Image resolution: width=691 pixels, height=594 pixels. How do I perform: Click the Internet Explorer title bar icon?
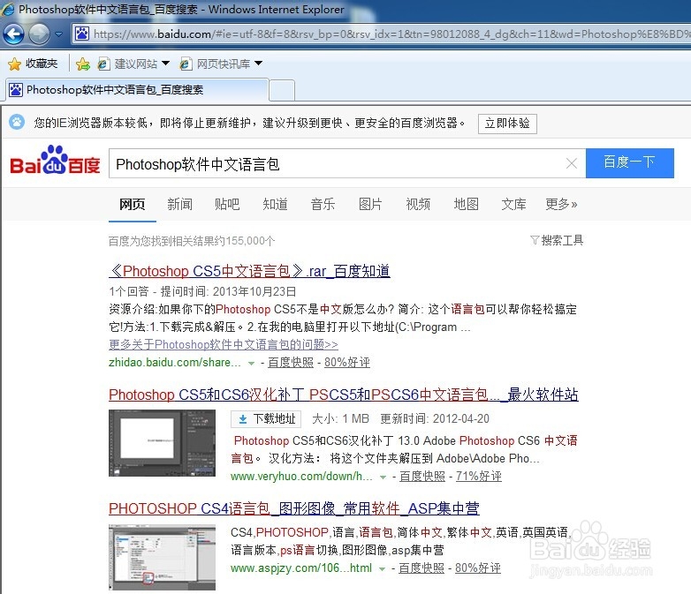[x=8, y=9]
